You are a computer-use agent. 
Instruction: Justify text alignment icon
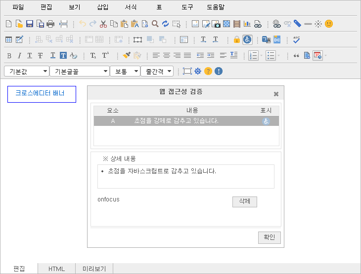[x=187, y=55]
